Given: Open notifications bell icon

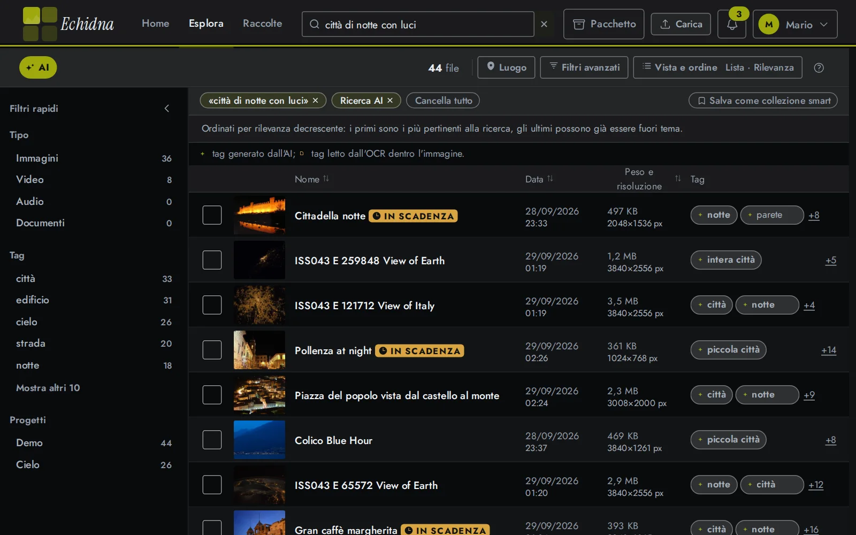Looking at the screenshot, I should coord(732,24).
